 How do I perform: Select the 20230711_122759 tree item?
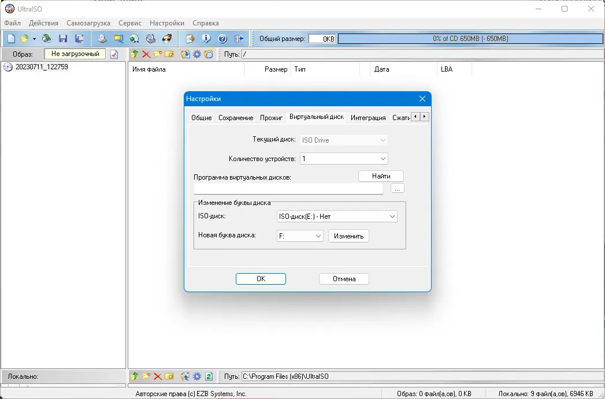click(42, 67)
